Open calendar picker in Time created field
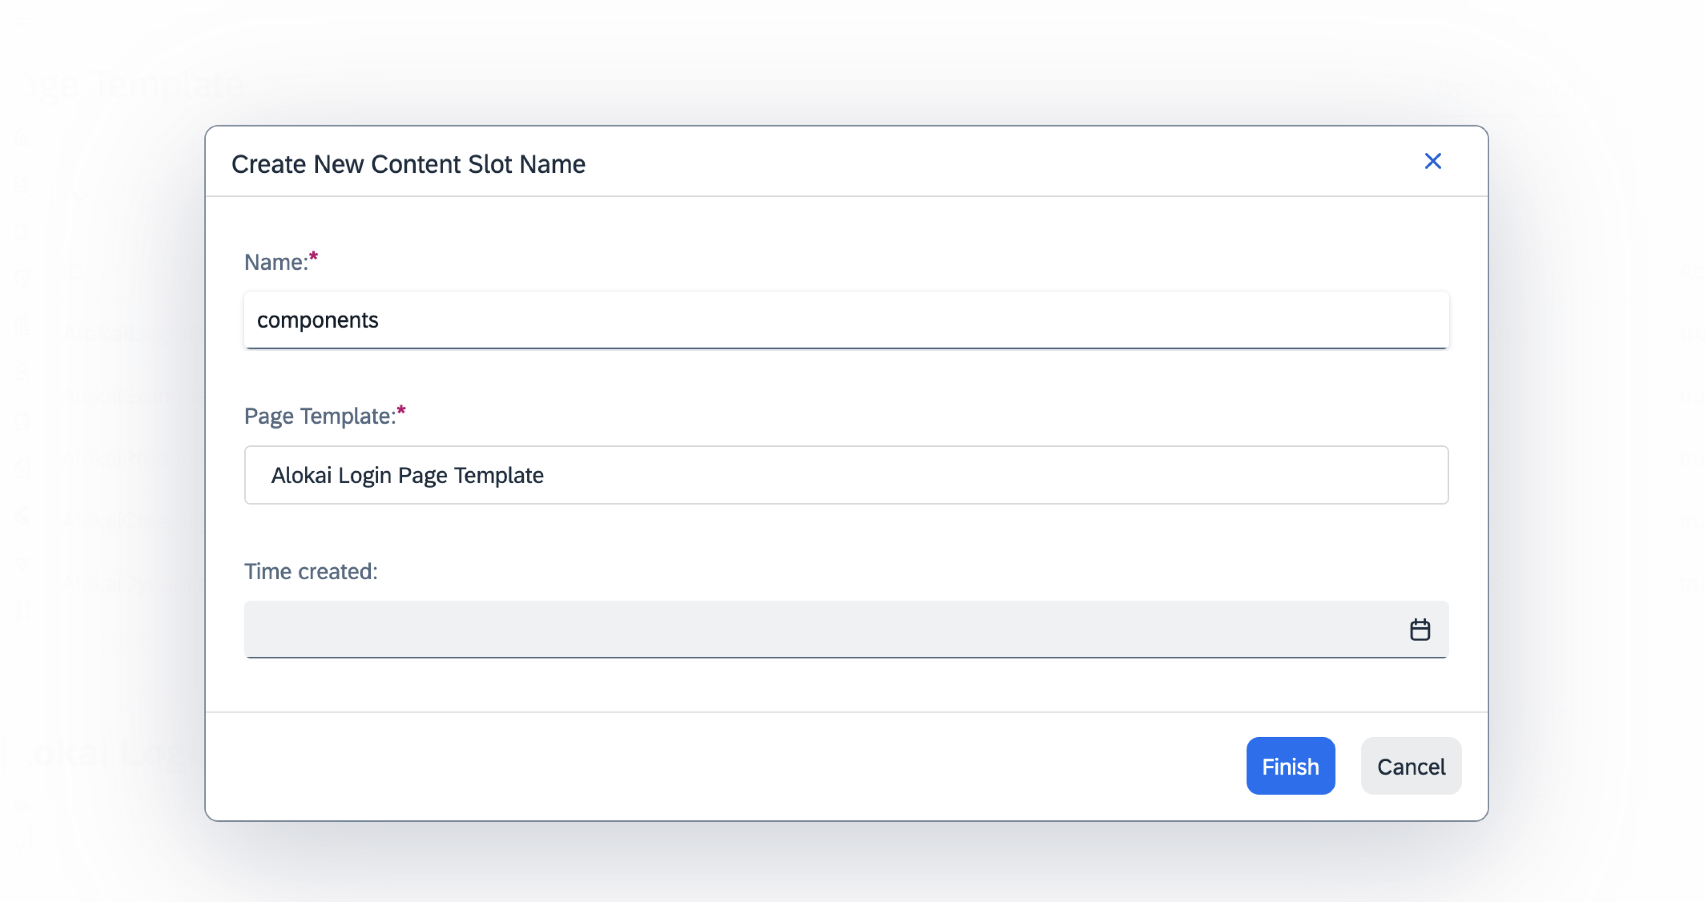 [1420, 629]
